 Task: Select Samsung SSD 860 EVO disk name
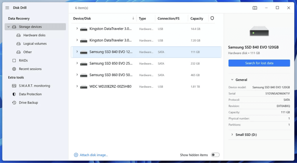click(111, 75)
